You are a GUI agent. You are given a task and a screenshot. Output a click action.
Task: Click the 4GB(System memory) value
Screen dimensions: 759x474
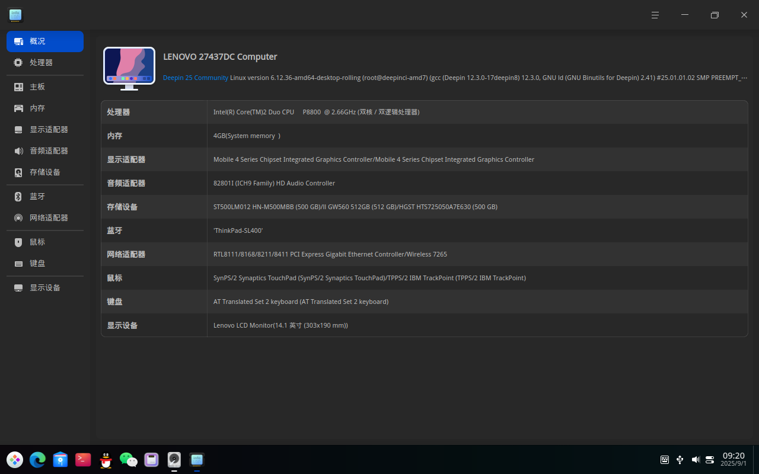click(247, 136)
